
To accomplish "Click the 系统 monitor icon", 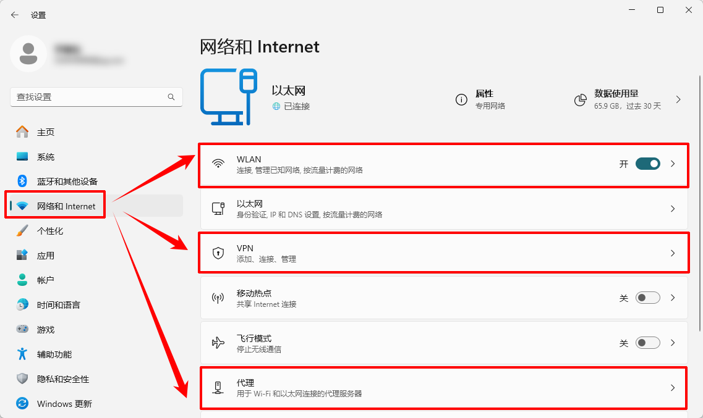I will pyautogui.click(x=22, y=156).
